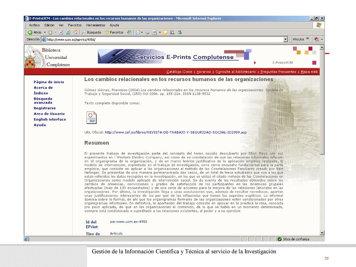The image size is (356, 267).
Task: Click the toolbar icon right of Vínculos
Action: pyautogui.click(x=316, y=40)
